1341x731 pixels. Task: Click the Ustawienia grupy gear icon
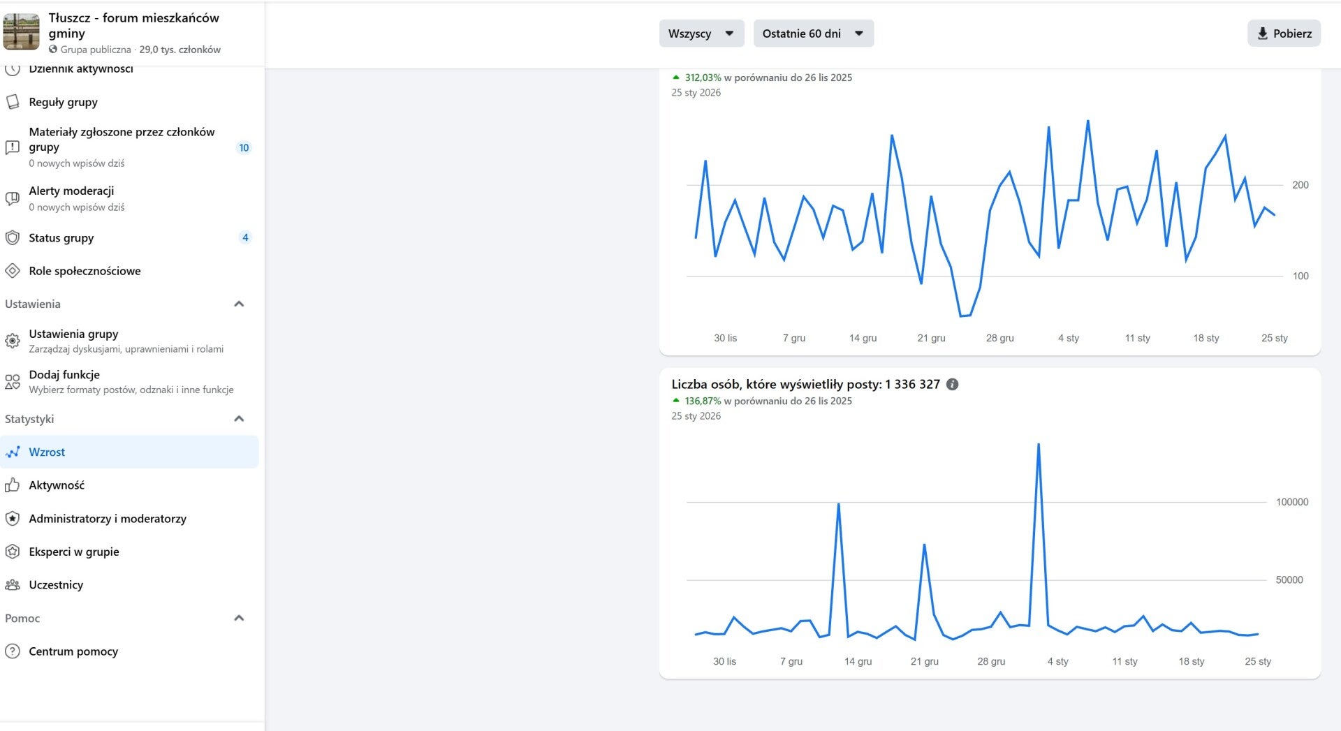click(13, 341)
